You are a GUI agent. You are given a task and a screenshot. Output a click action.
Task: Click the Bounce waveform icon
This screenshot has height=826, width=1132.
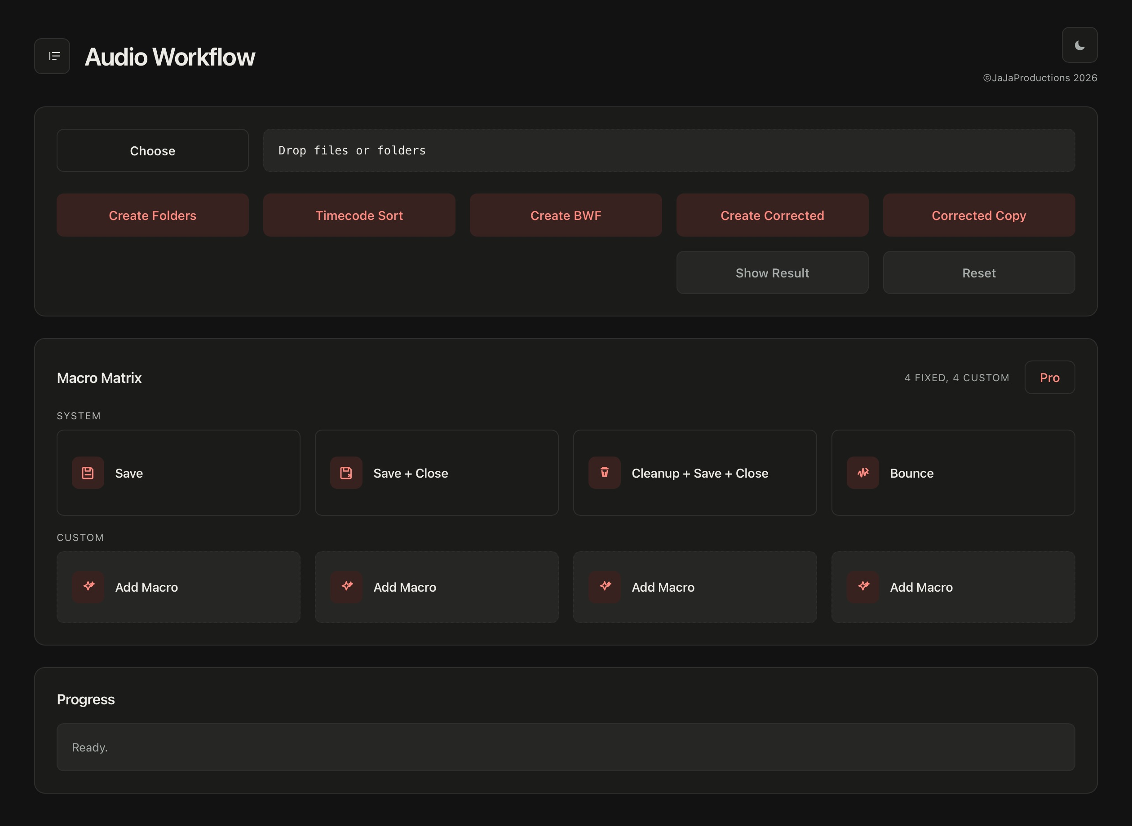click(x=862, y=473)
